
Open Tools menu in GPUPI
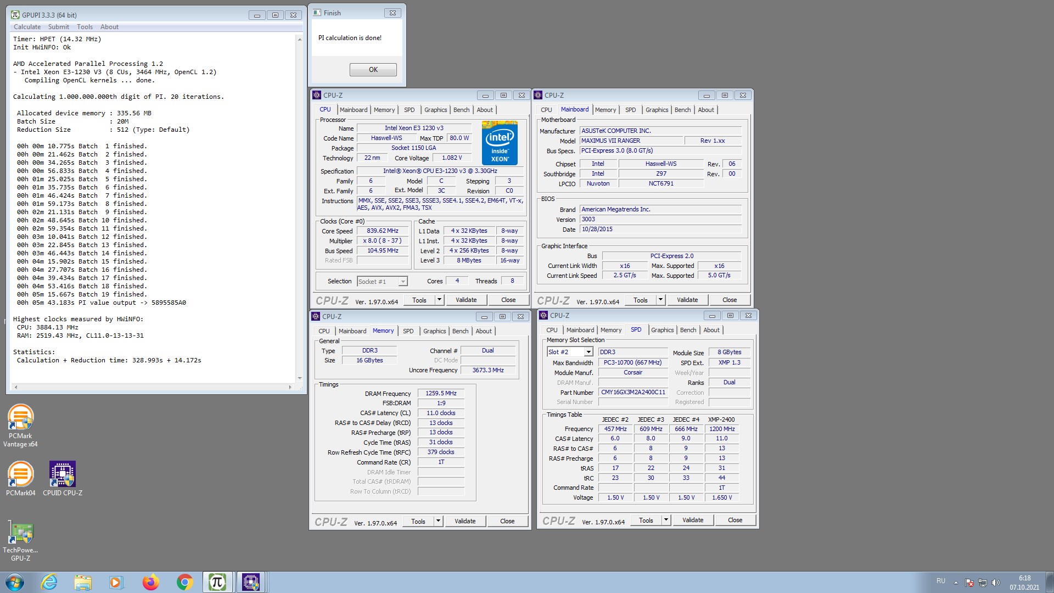[85, 27]
